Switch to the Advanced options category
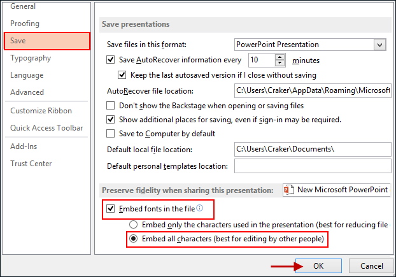The width and height of the screenshot is (396, 277). (x=27, y=92)
